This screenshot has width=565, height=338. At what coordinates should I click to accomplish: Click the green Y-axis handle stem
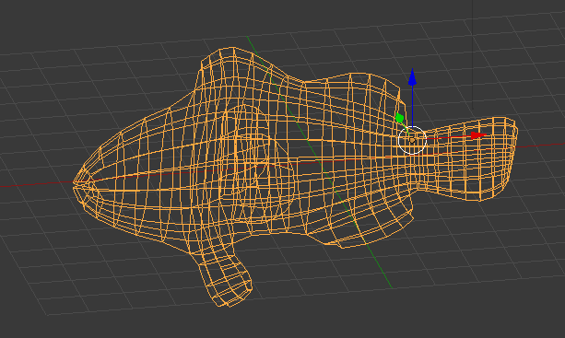click(406, 128)
